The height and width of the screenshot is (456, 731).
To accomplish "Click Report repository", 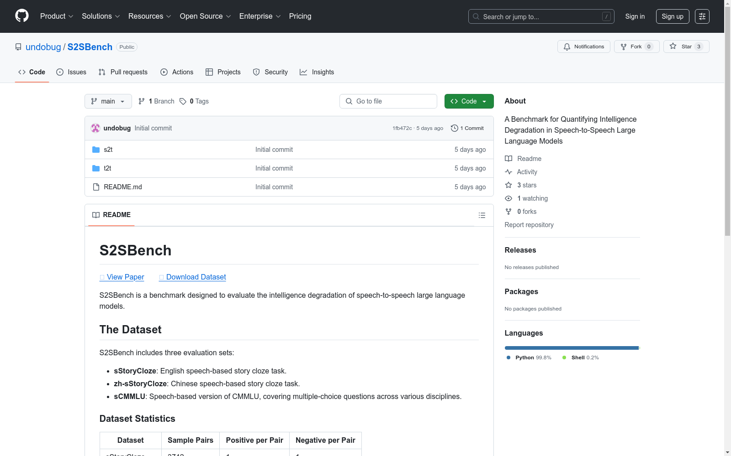I will click(x=529, y=225).
